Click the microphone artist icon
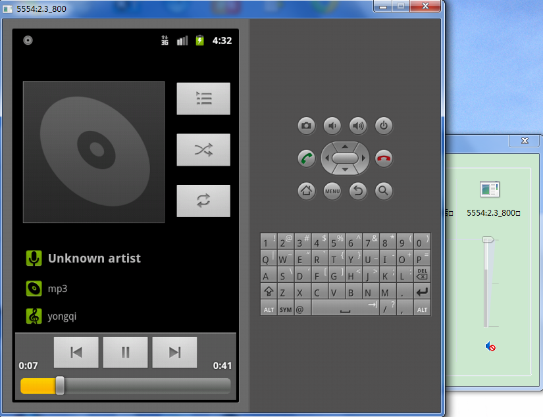Screen dimensions: 543x417 (x=34, y=258)
